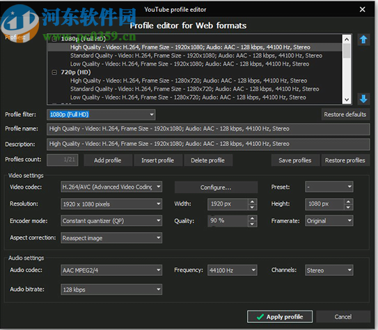The height and width of the screenshot is (330, 378).
Task: Click Delete profile button
Action: [x=208, y=160]
